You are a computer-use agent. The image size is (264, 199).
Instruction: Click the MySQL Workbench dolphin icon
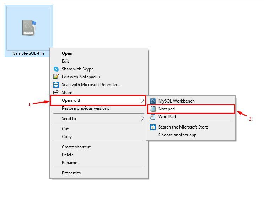(x=153, y=101)
